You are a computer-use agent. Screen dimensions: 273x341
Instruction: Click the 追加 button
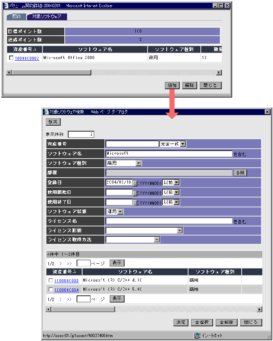click(x=172, y=85)
